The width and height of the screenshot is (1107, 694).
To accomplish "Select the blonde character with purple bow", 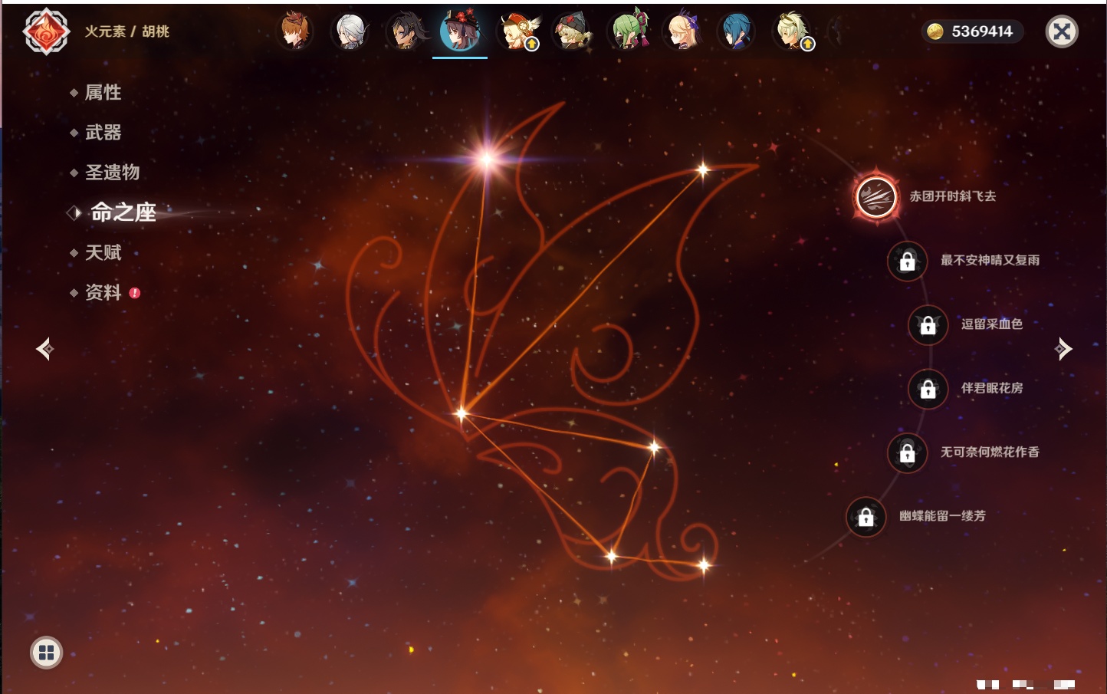I will point(682,31).
